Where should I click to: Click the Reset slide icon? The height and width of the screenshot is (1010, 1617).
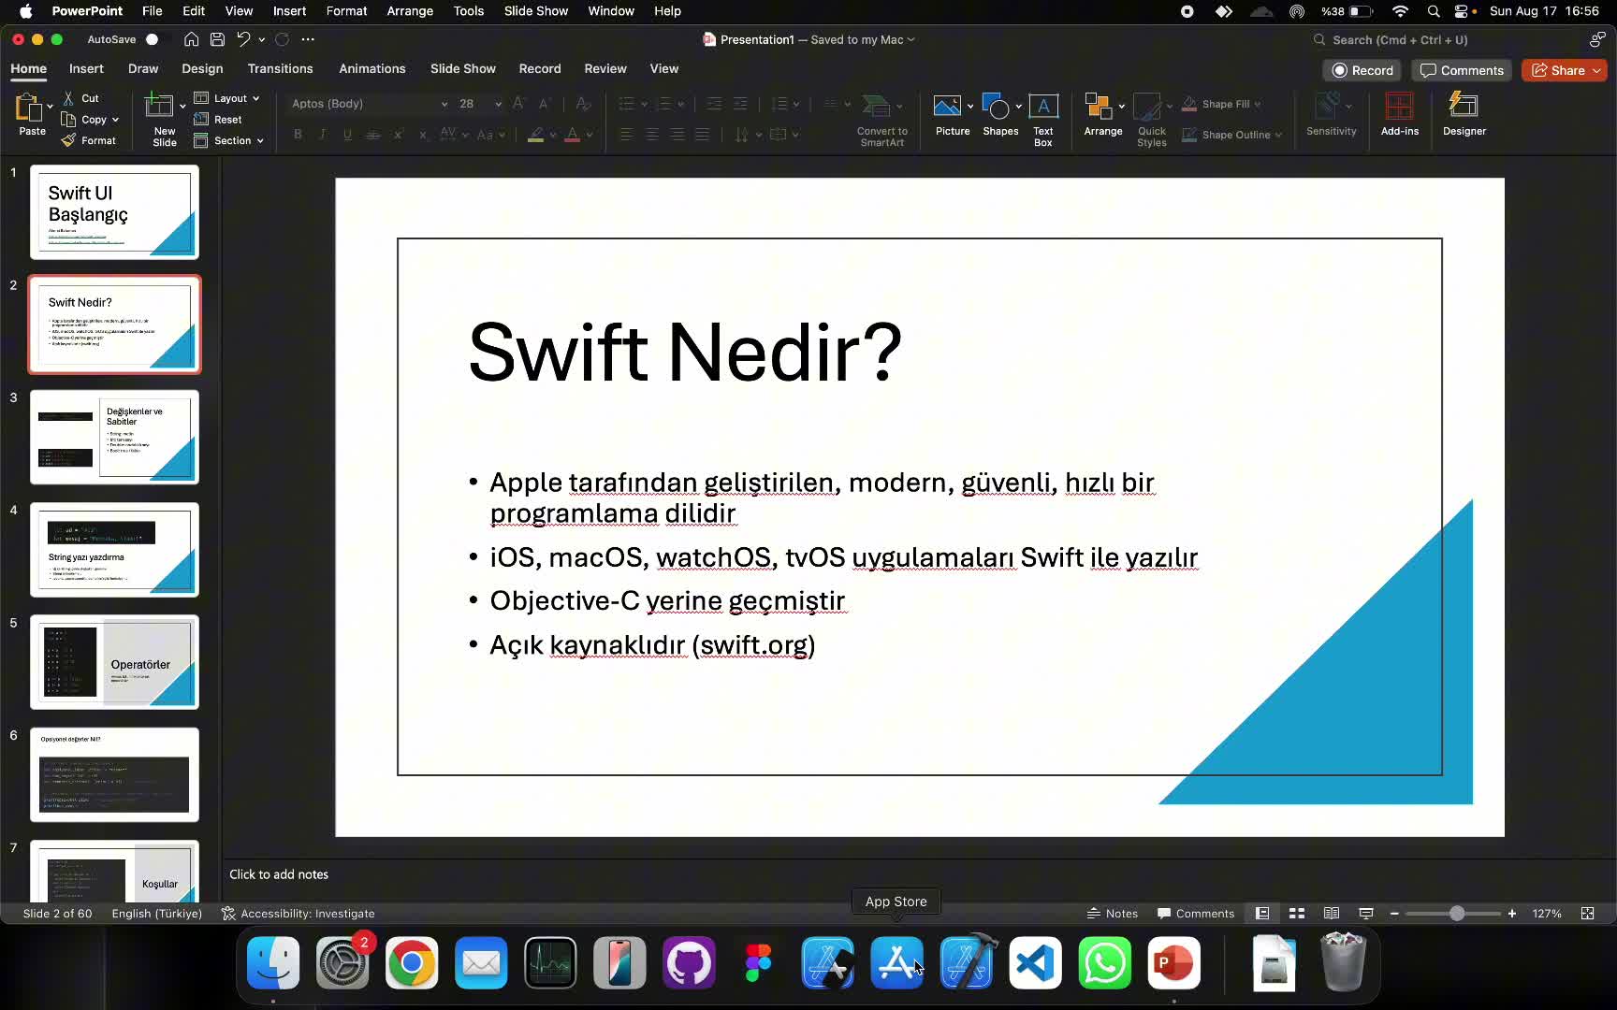click(200, 120)
